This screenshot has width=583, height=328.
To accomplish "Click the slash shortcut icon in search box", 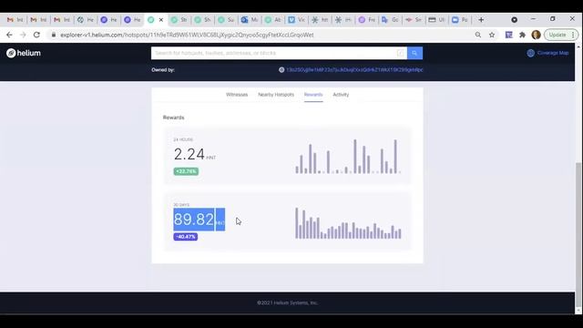I will point(400,53).
